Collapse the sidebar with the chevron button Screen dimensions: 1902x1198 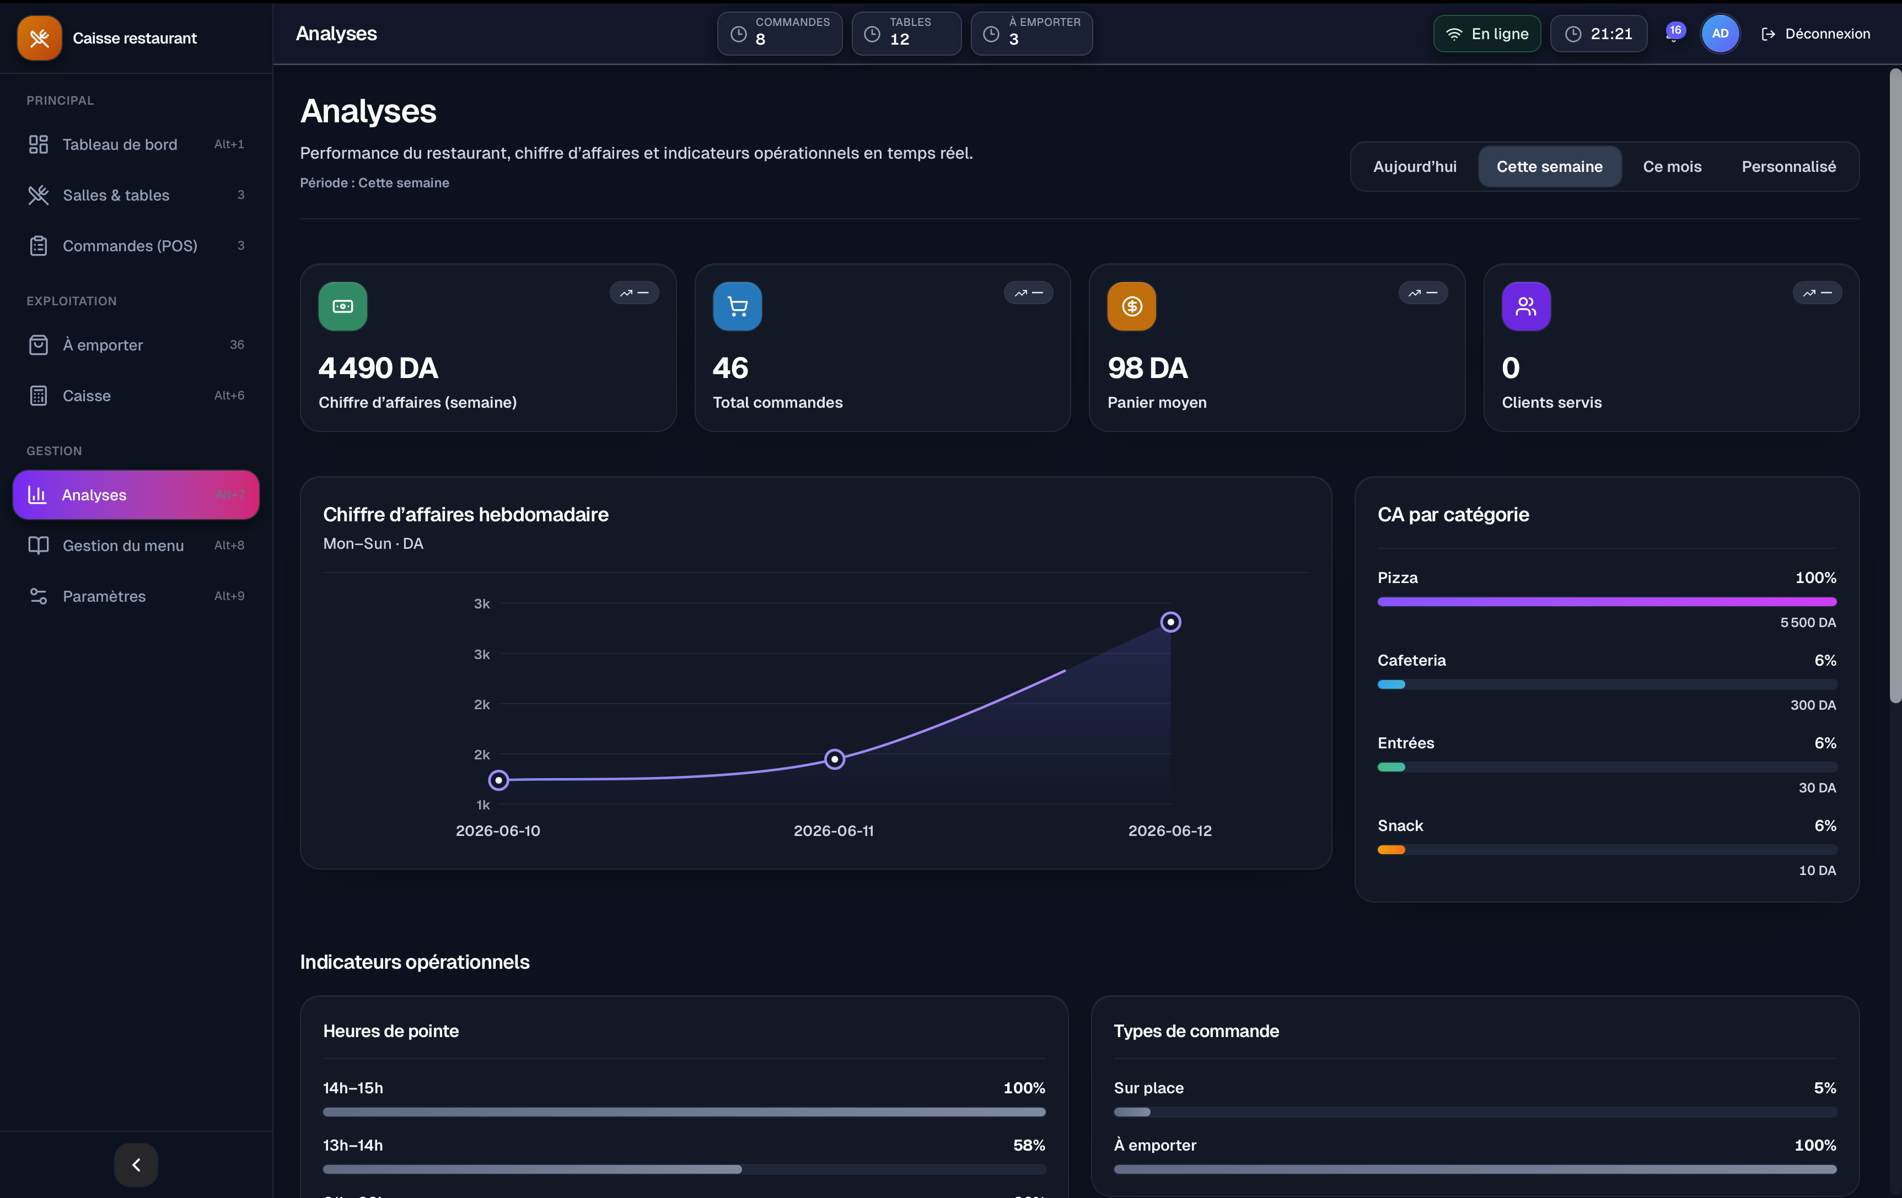[x=136, y=1164]
